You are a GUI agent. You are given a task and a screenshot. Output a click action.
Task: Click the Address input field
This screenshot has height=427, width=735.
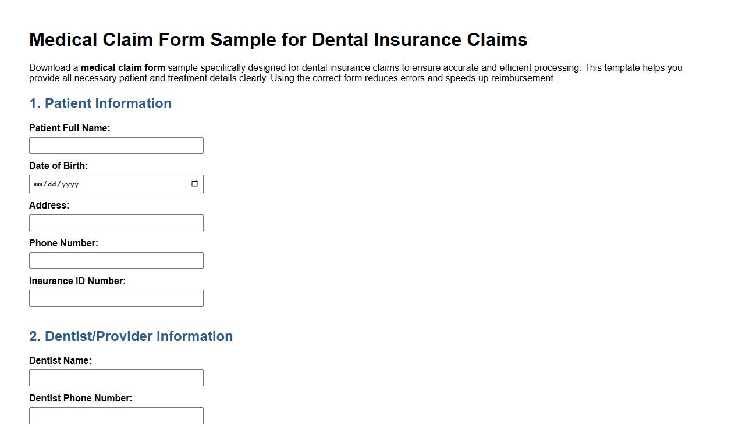(116, 223)
